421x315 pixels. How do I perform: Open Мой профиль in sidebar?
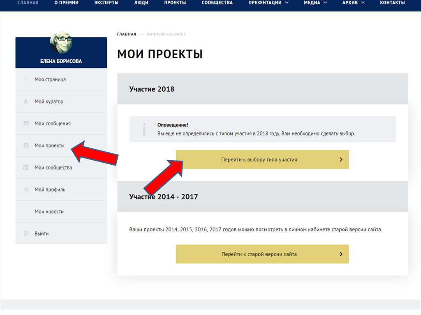click(x=61, y=189)
